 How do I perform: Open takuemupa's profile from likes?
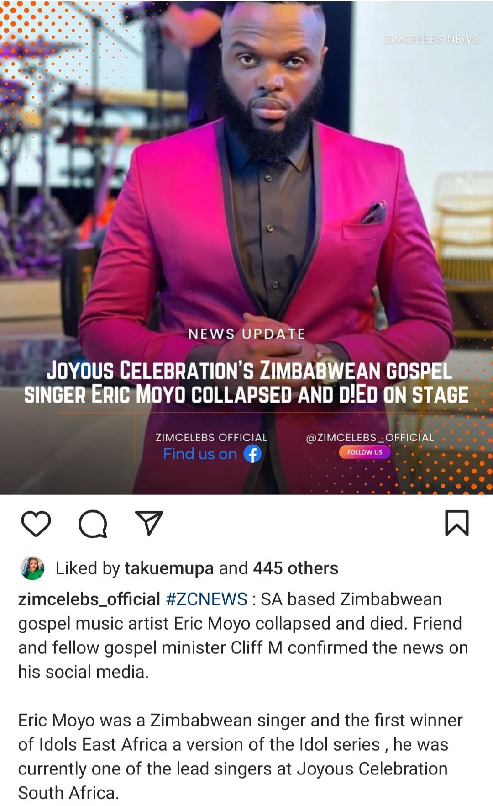pyautogui.click(x=169, y=568)
